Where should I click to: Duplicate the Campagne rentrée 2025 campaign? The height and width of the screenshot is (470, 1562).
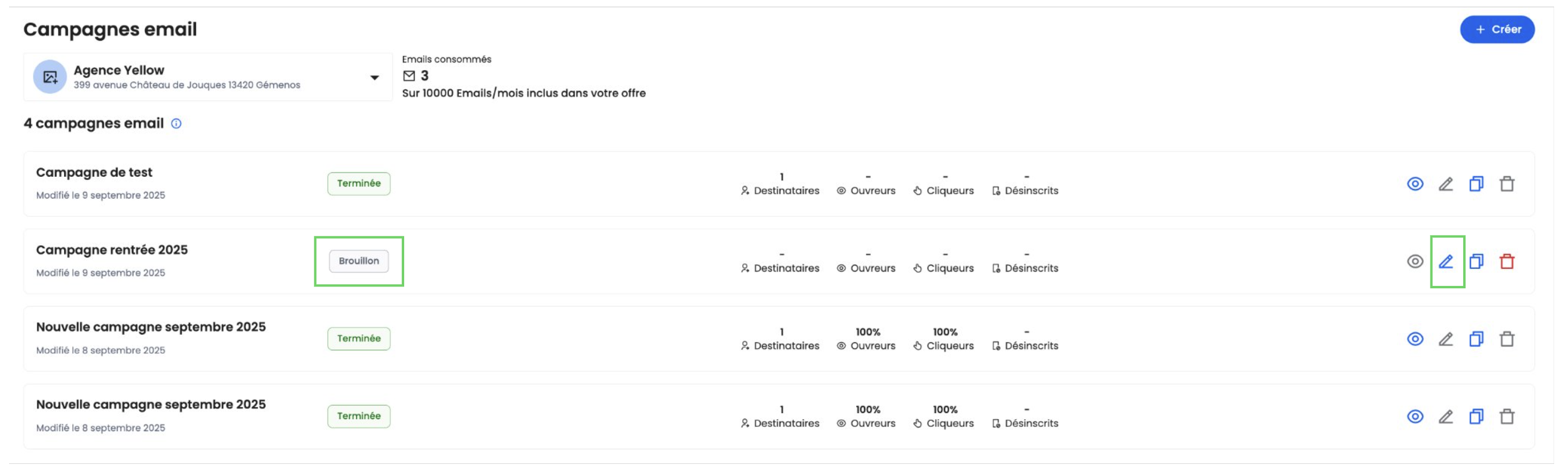(1476, 262)
